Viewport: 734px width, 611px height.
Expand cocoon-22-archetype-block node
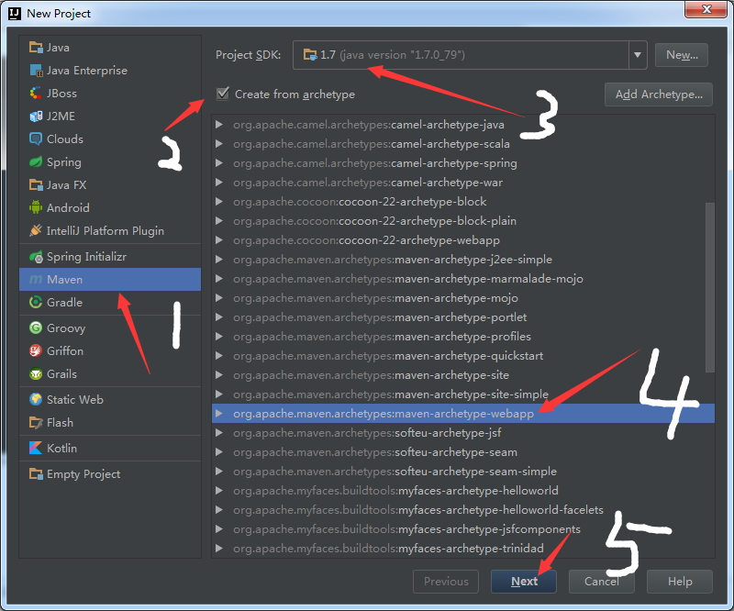point(218,202)
